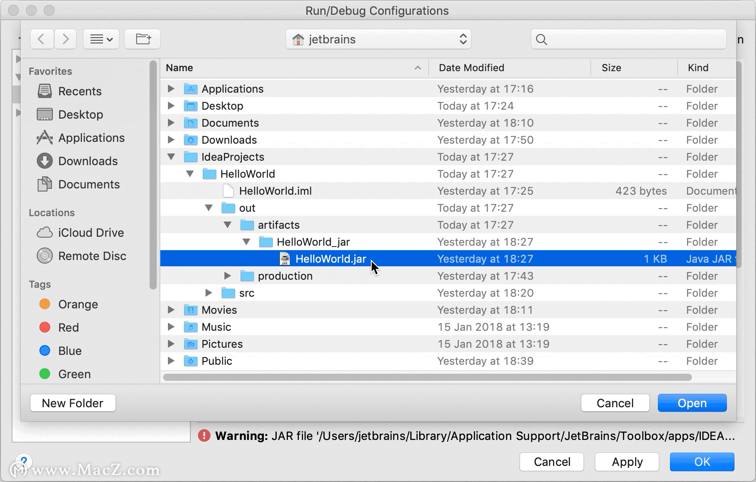
Task: Select the Public folder icon
Action: [x=191, y=361]
